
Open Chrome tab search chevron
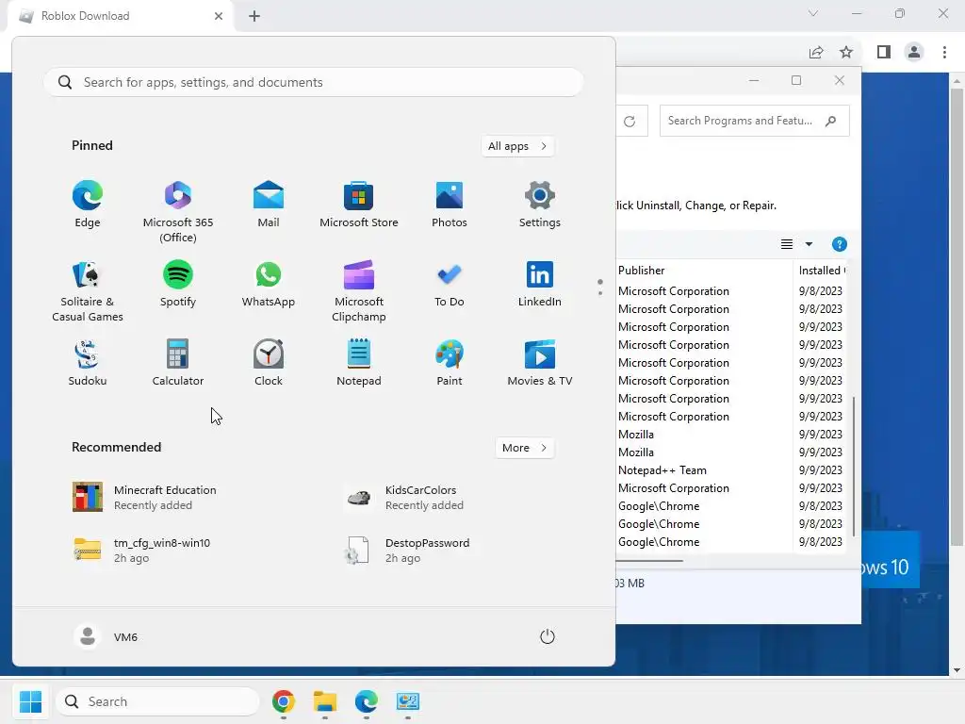813,13
